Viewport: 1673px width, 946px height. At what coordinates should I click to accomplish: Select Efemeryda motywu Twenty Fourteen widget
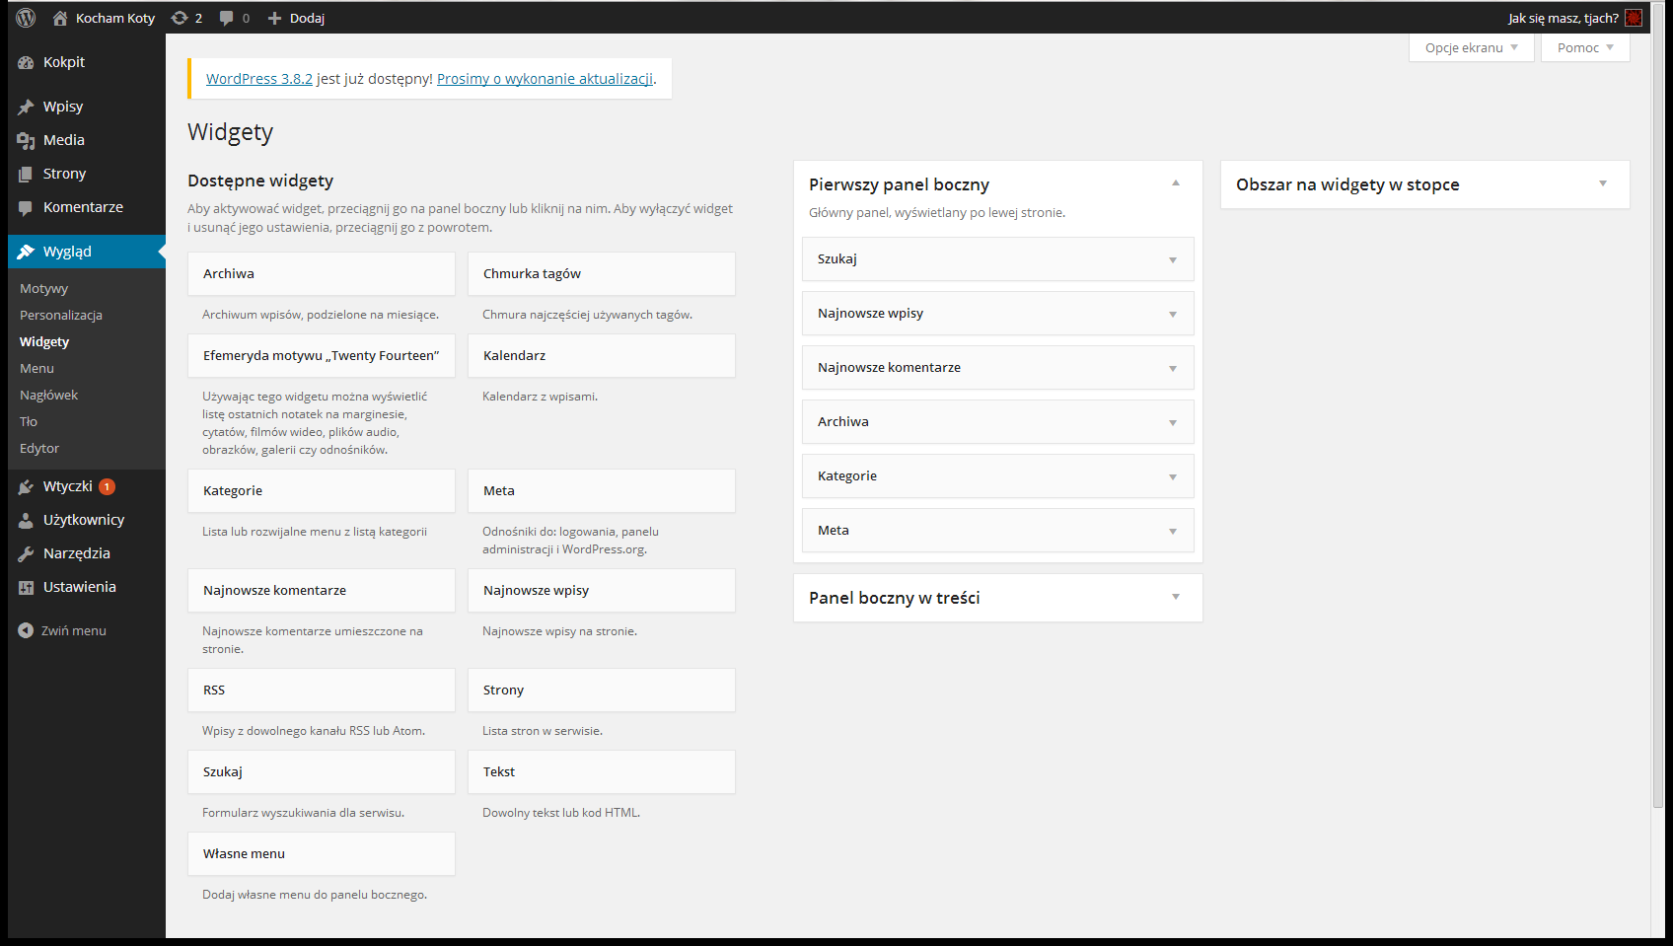(322, 355)
